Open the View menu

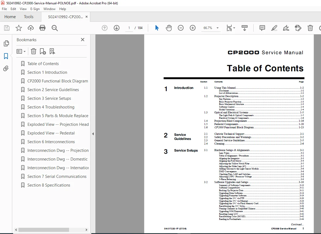pos(23,9)
